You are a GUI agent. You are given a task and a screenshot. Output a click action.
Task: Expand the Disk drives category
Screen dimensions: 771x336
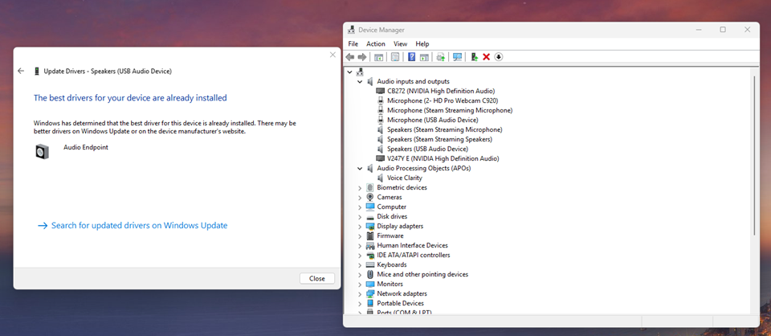point(360,216)
